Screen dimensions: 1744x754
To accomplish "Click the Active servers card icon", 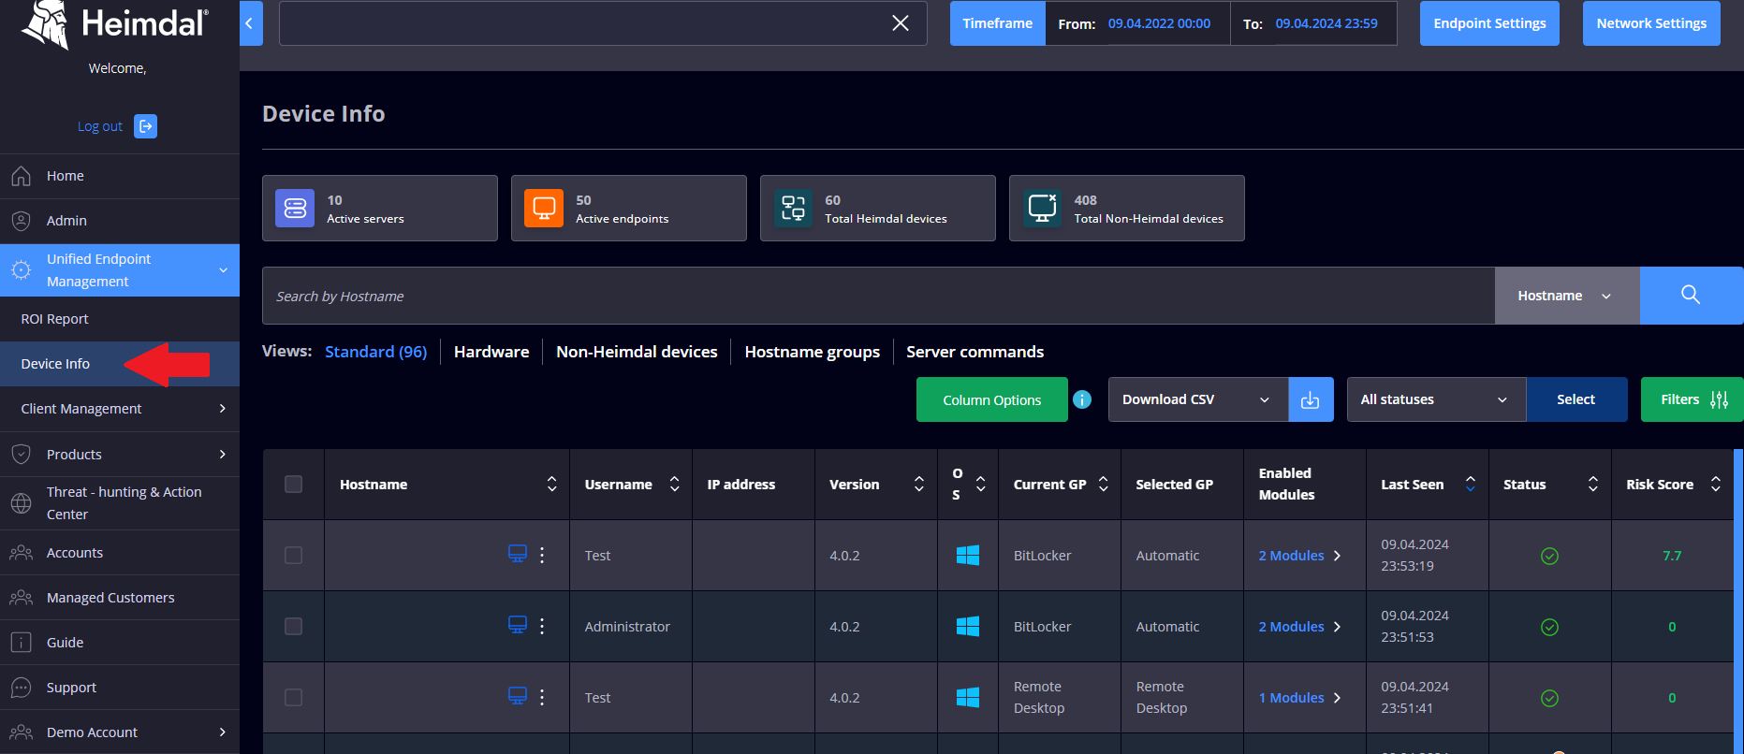I will pyautogui.click(x=295, y=208).
